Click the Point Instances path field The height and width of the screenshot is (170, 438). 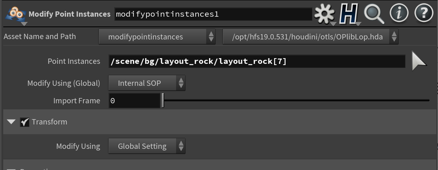257,61
